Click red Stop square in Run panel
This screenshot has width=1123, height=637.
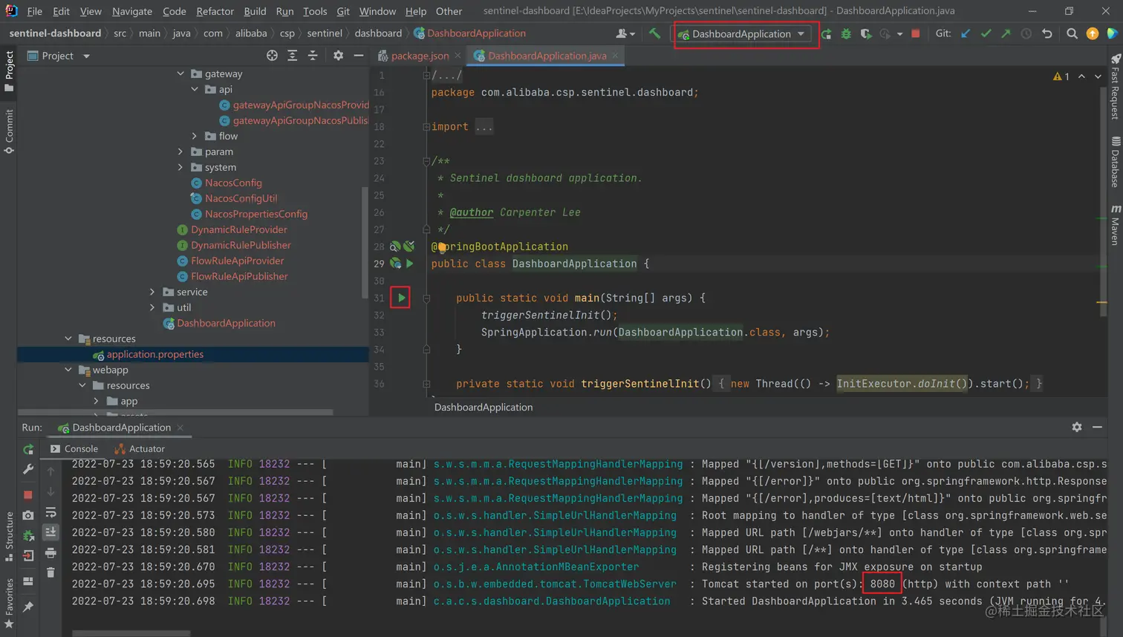click(28, 494)
